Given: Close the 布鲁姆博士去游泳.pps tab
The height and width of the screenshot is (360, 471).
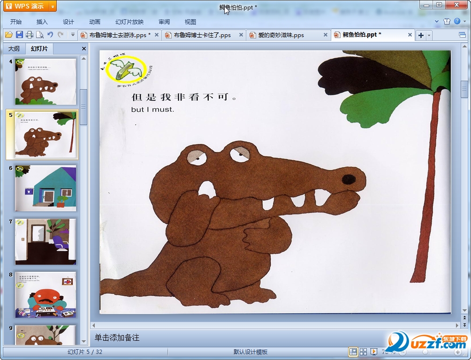Looking at the screenshot, I should tap(157, 35).
